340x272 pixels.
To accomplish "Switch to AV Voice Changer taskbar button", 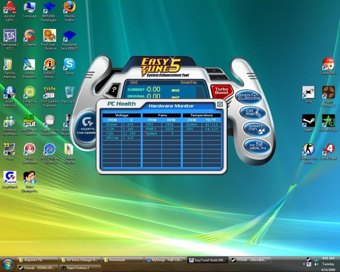I will click(80, 260).
